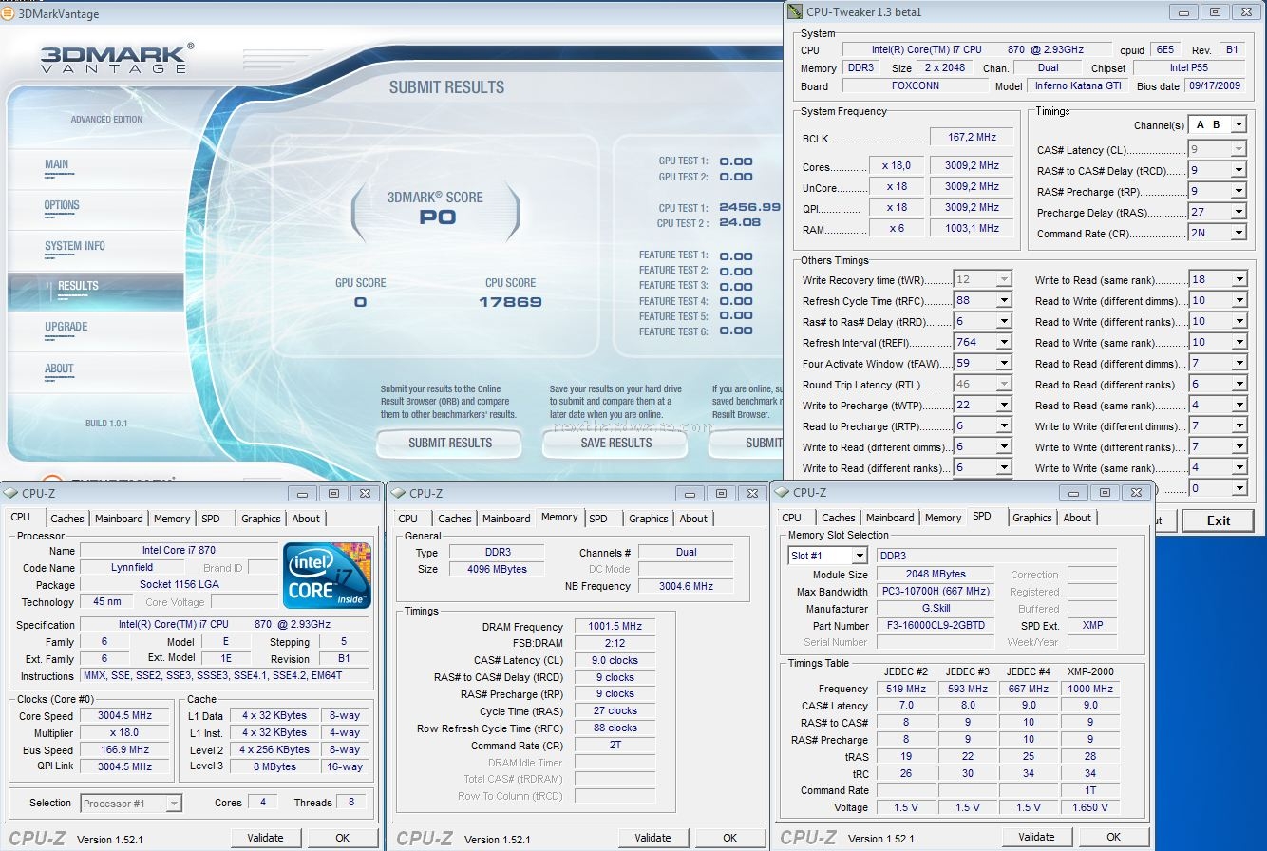Click the XMP-2000 column header

(x=1089, y=671)
